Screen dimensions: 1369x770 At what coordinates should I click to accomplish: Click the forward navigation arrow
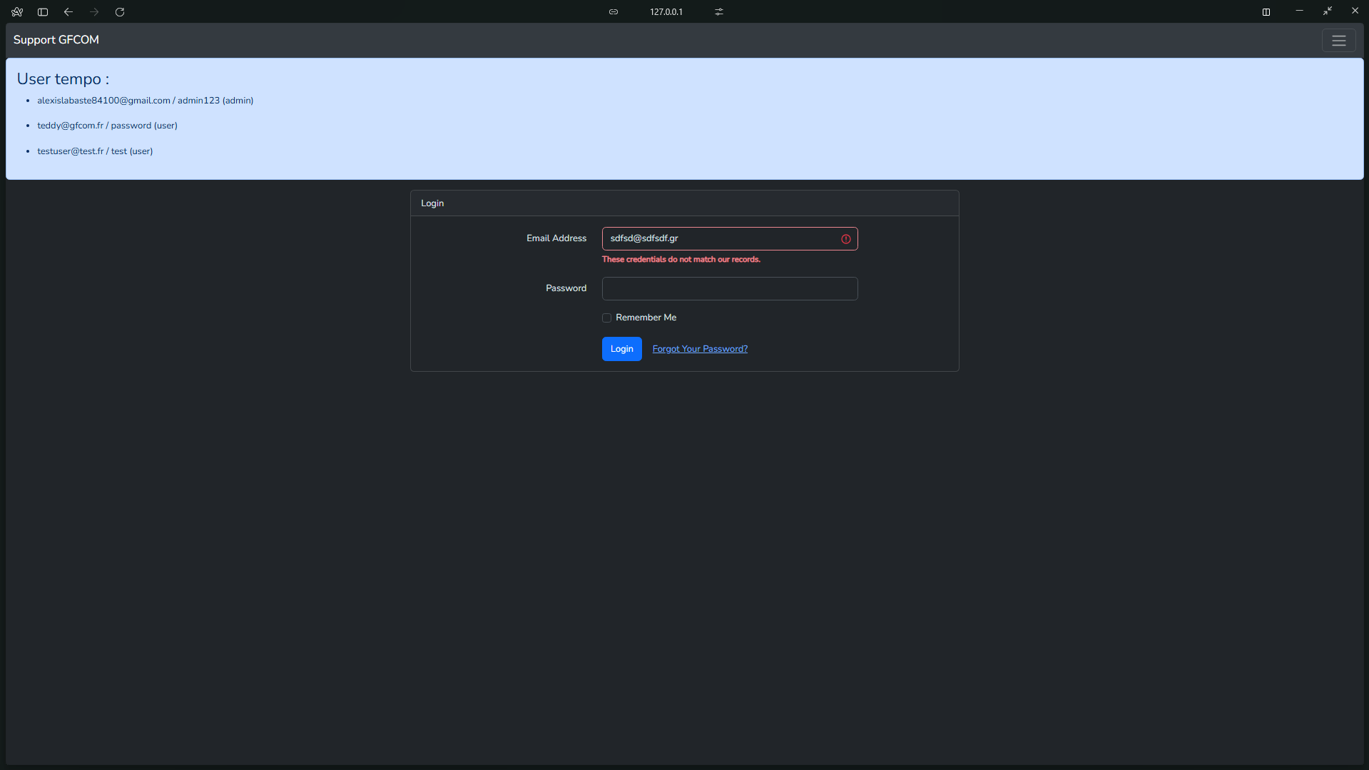point(94,12)
